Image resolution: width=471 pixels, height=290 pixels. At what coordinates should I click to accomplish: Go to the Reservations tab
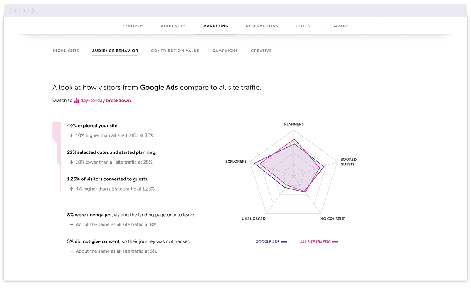262,26
